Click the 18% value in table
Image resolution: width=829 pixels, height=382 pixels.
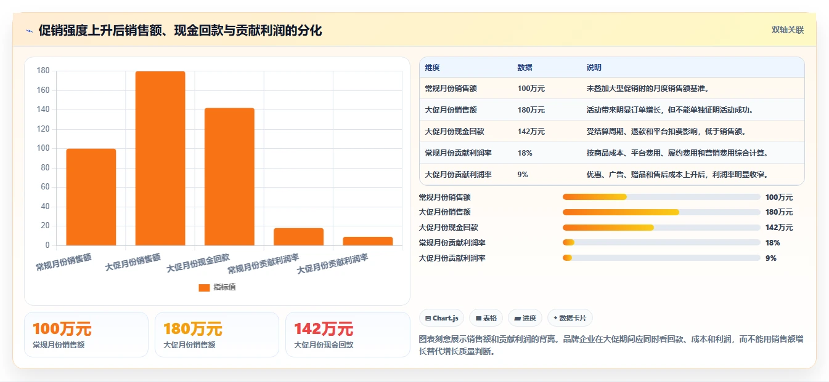tap(525, 153)
